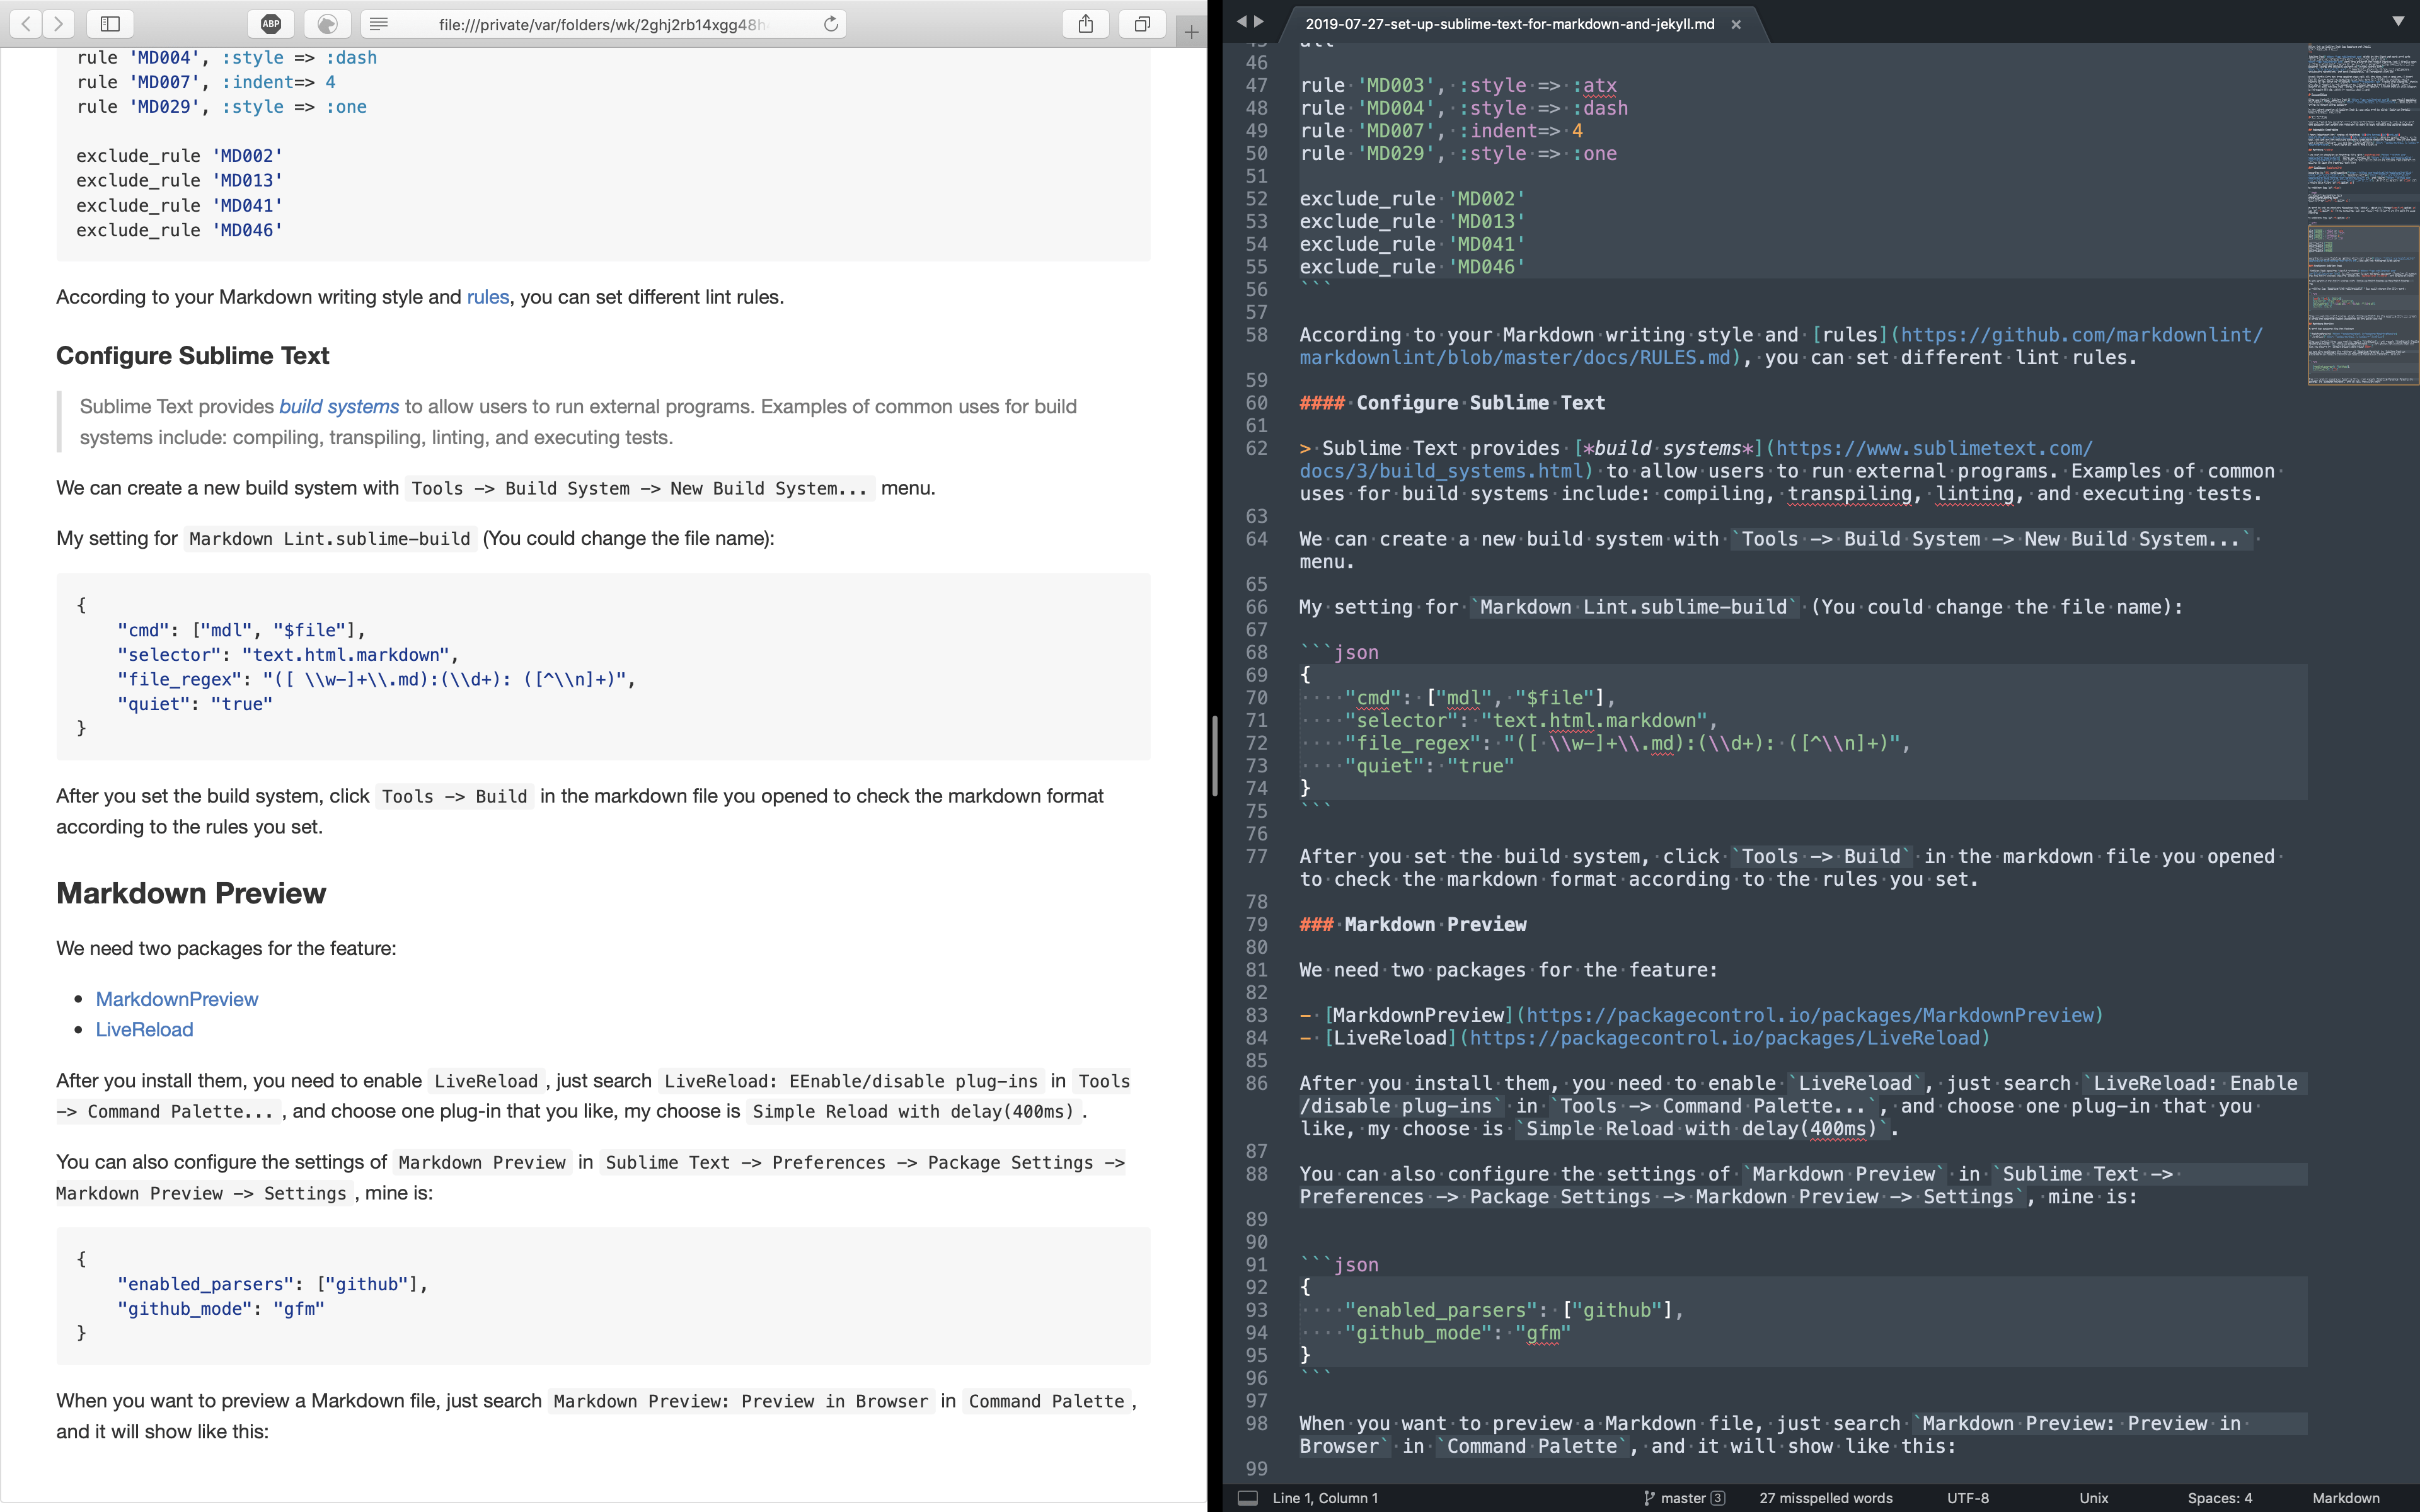The image size is (2420, 1512).
Task: Click the packagecontrol.io/packages/MarkdownPreview URL in editor
Action: 1809,1015
